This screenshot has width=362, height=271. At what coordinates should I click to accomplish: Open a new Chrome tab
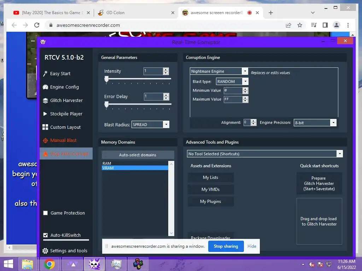[x=271, y=13]
